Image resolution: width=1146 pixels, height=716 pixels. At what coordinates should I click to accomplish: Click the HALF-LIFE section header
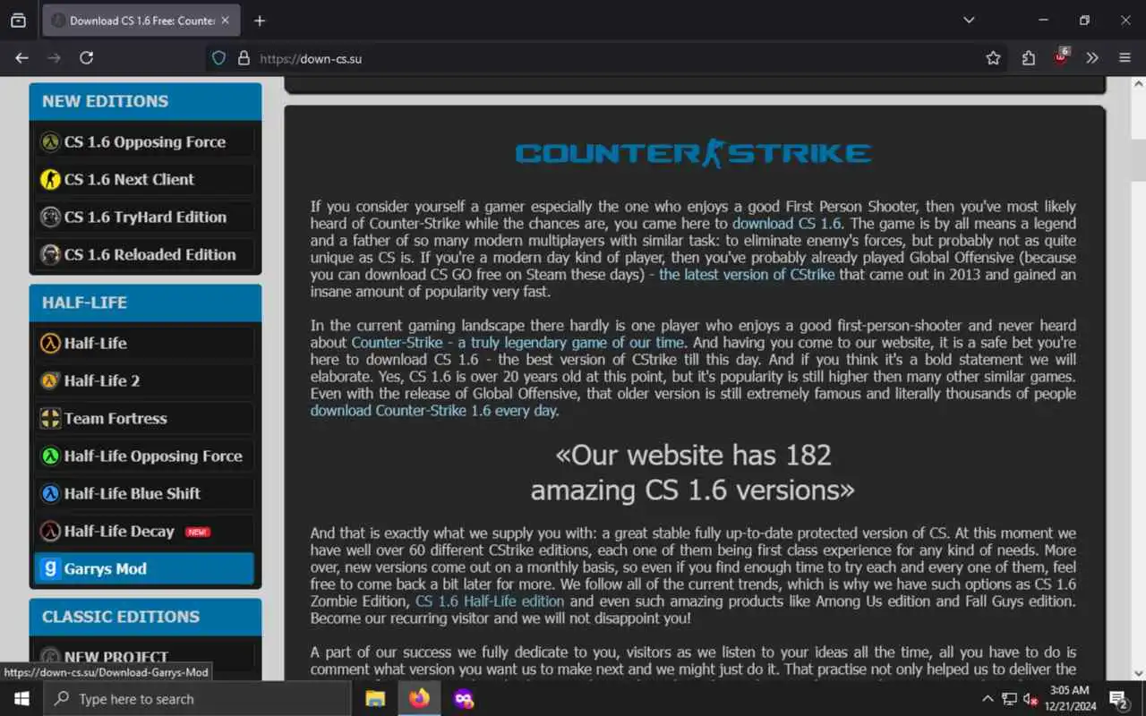[146, 303]
